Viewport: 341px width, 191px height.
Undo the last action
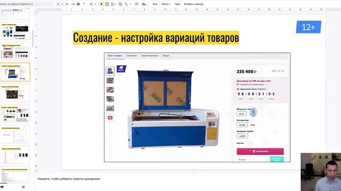click(68, 4)
